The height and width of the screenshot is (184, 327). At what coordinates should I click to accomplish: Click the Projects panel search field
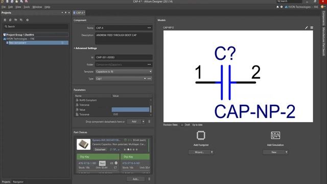(36, 27)
